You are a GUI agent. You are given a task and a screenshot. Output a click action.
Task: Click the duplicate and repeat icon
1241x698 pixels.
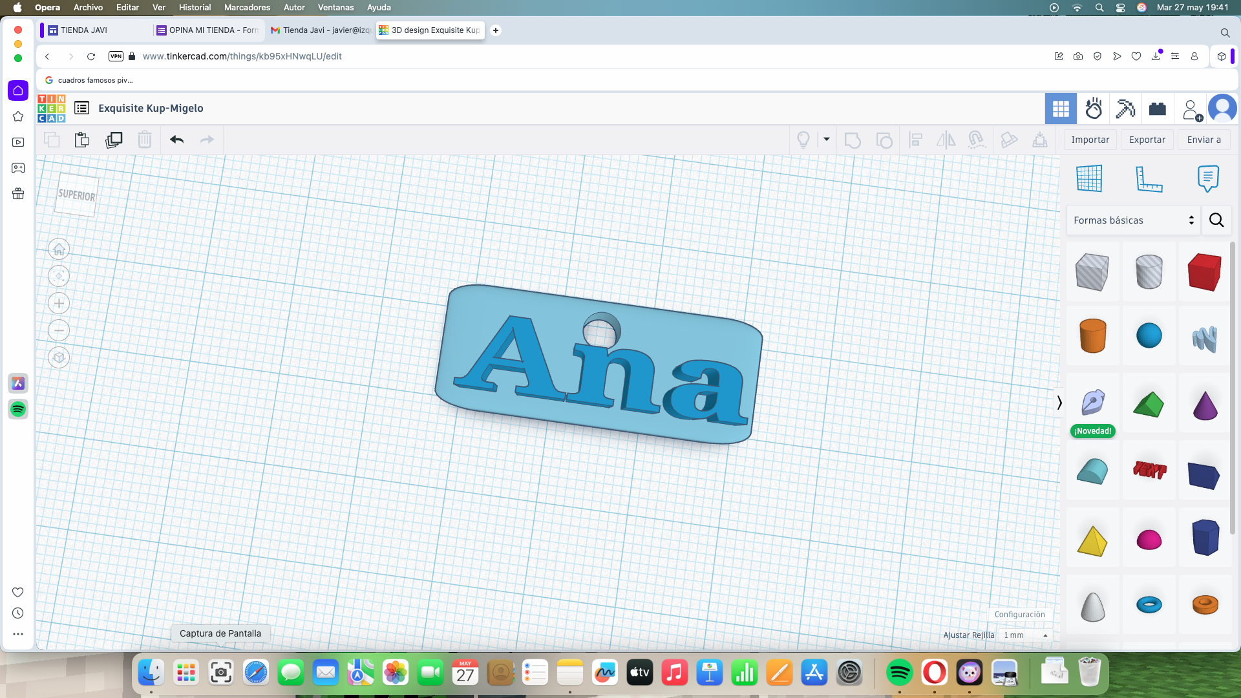tap(114, 140)
